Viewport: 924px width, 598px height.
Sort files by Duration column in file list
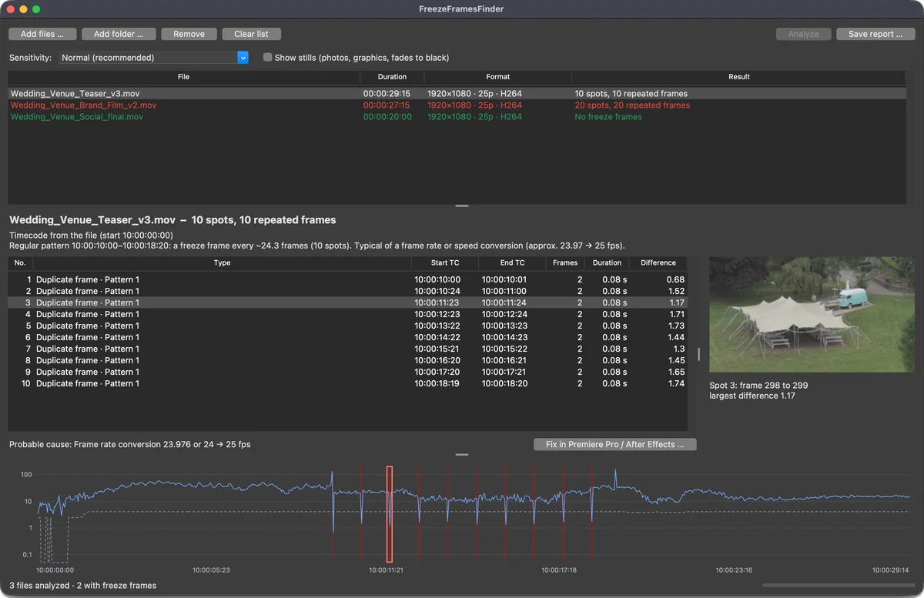point(392,77)
